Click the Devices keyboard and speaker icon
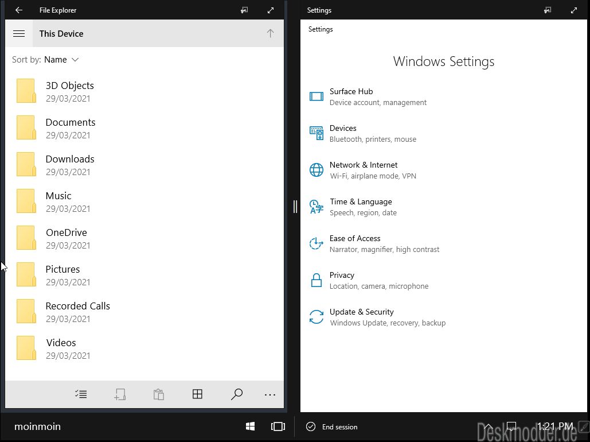 click(x=316, y=133)
